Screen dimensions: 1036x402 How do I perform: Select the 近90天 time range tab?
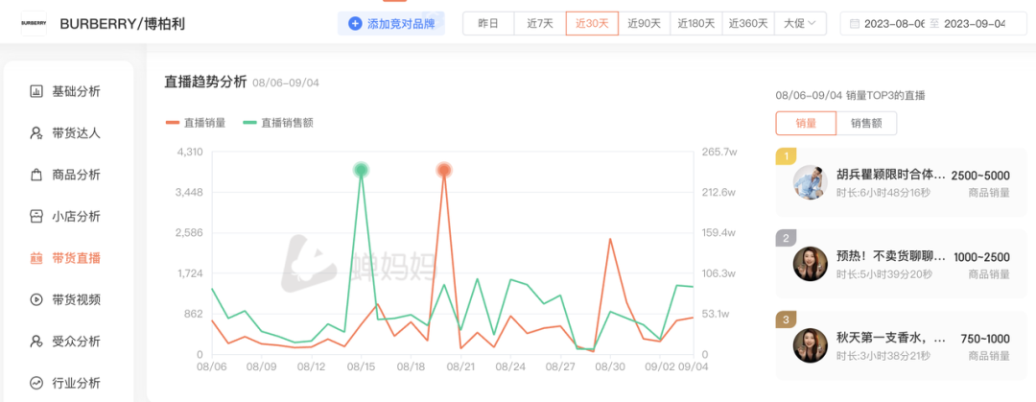(644, 23)
